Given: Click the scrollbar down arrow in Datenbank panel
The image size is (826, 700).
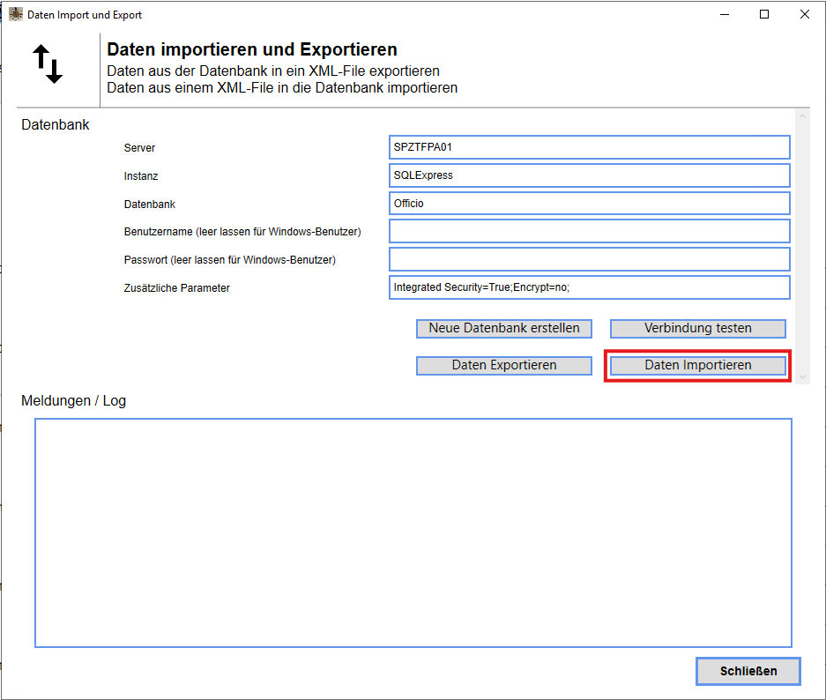Looking at the screenshot, I should (x=802, y=376).
